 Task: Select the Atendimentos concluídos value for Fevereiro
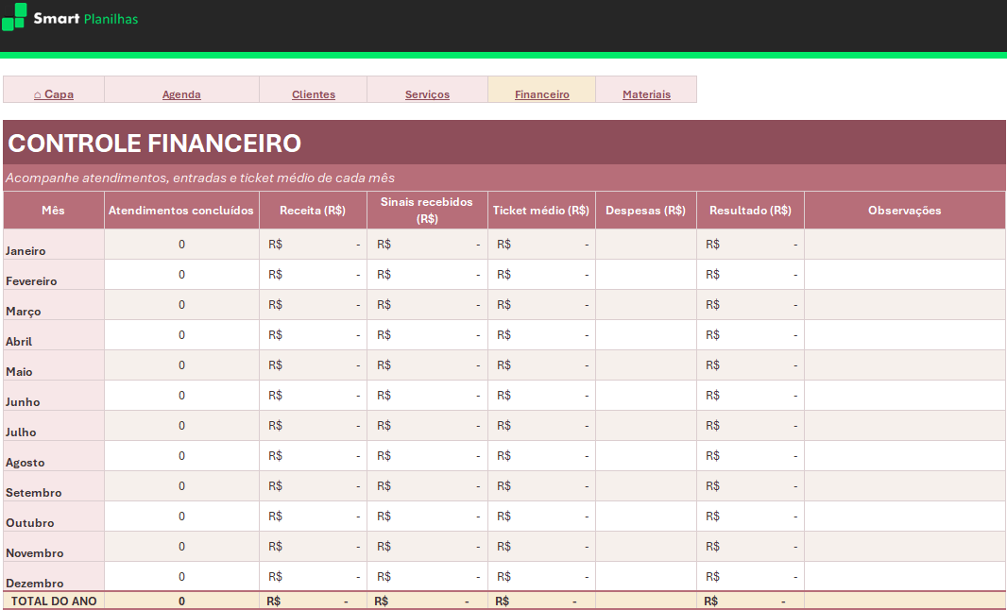tap(181, 274)
